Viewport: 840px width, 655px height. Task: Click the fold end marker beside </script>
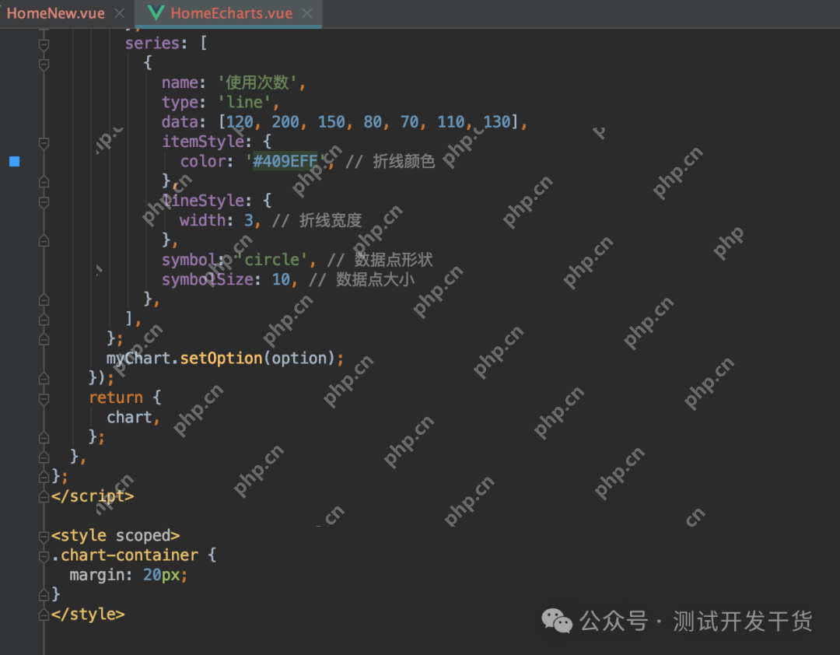(44, 496)
